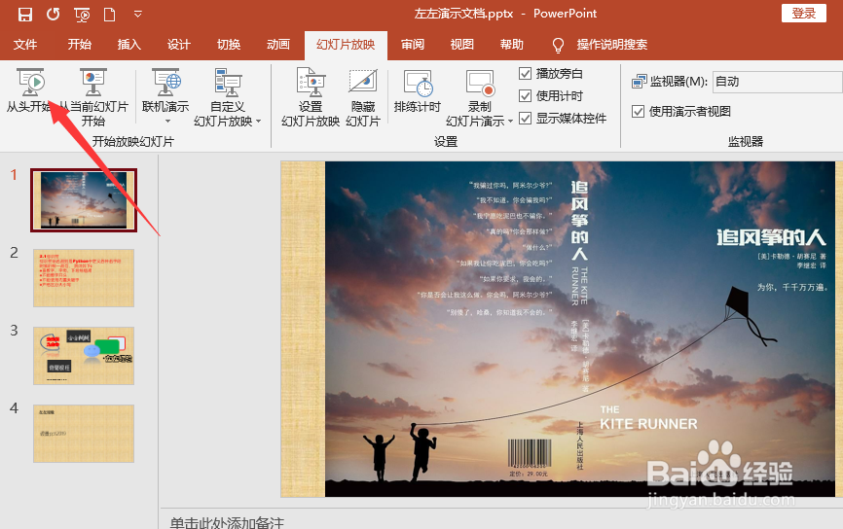Click the lightbulb tell-me icon
This screenshot has height=529, width=843.
(x=558, y=45)
